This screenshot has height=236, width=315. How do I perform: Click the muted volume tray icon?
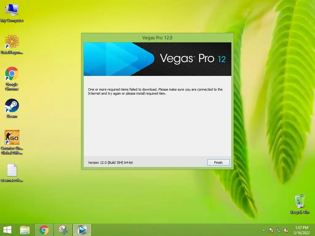click(x=286, y=230)
